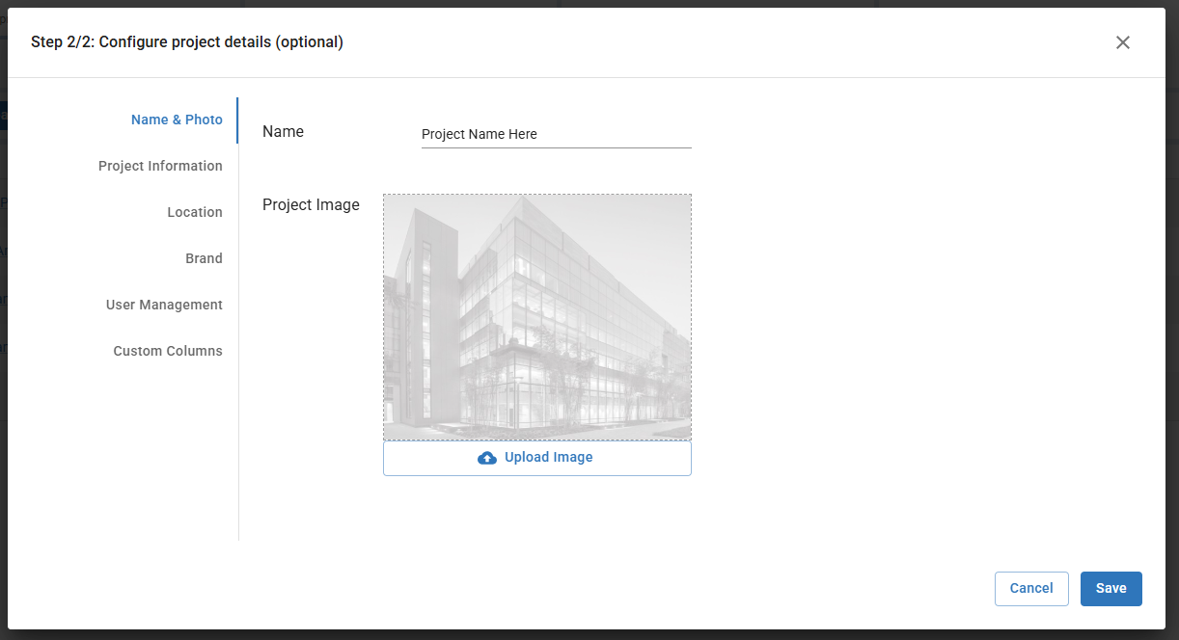Click the Upload Image button
Viewport: 1179px width, 640px height.
[536, 457]
